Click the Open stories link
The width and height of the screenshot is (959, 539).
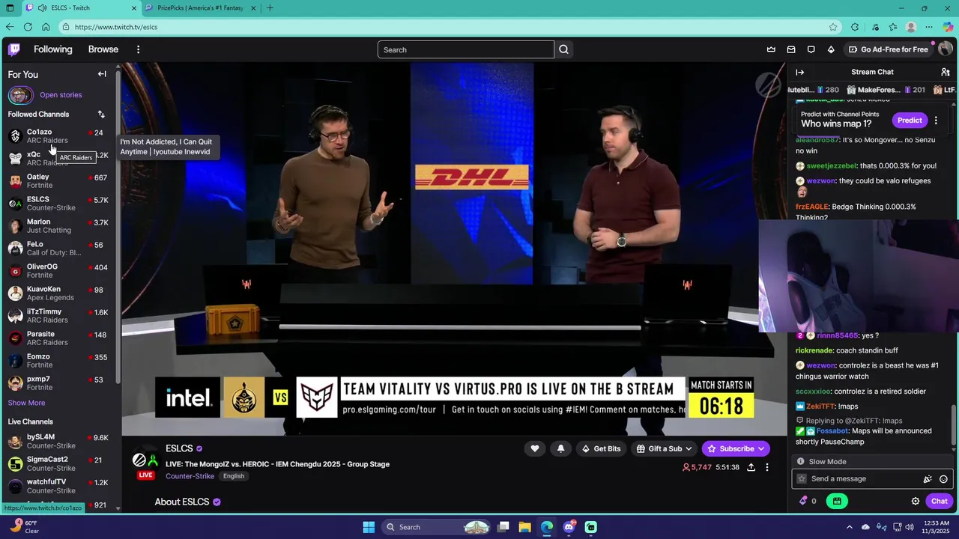pyautogui.click(x=61, y=95)
